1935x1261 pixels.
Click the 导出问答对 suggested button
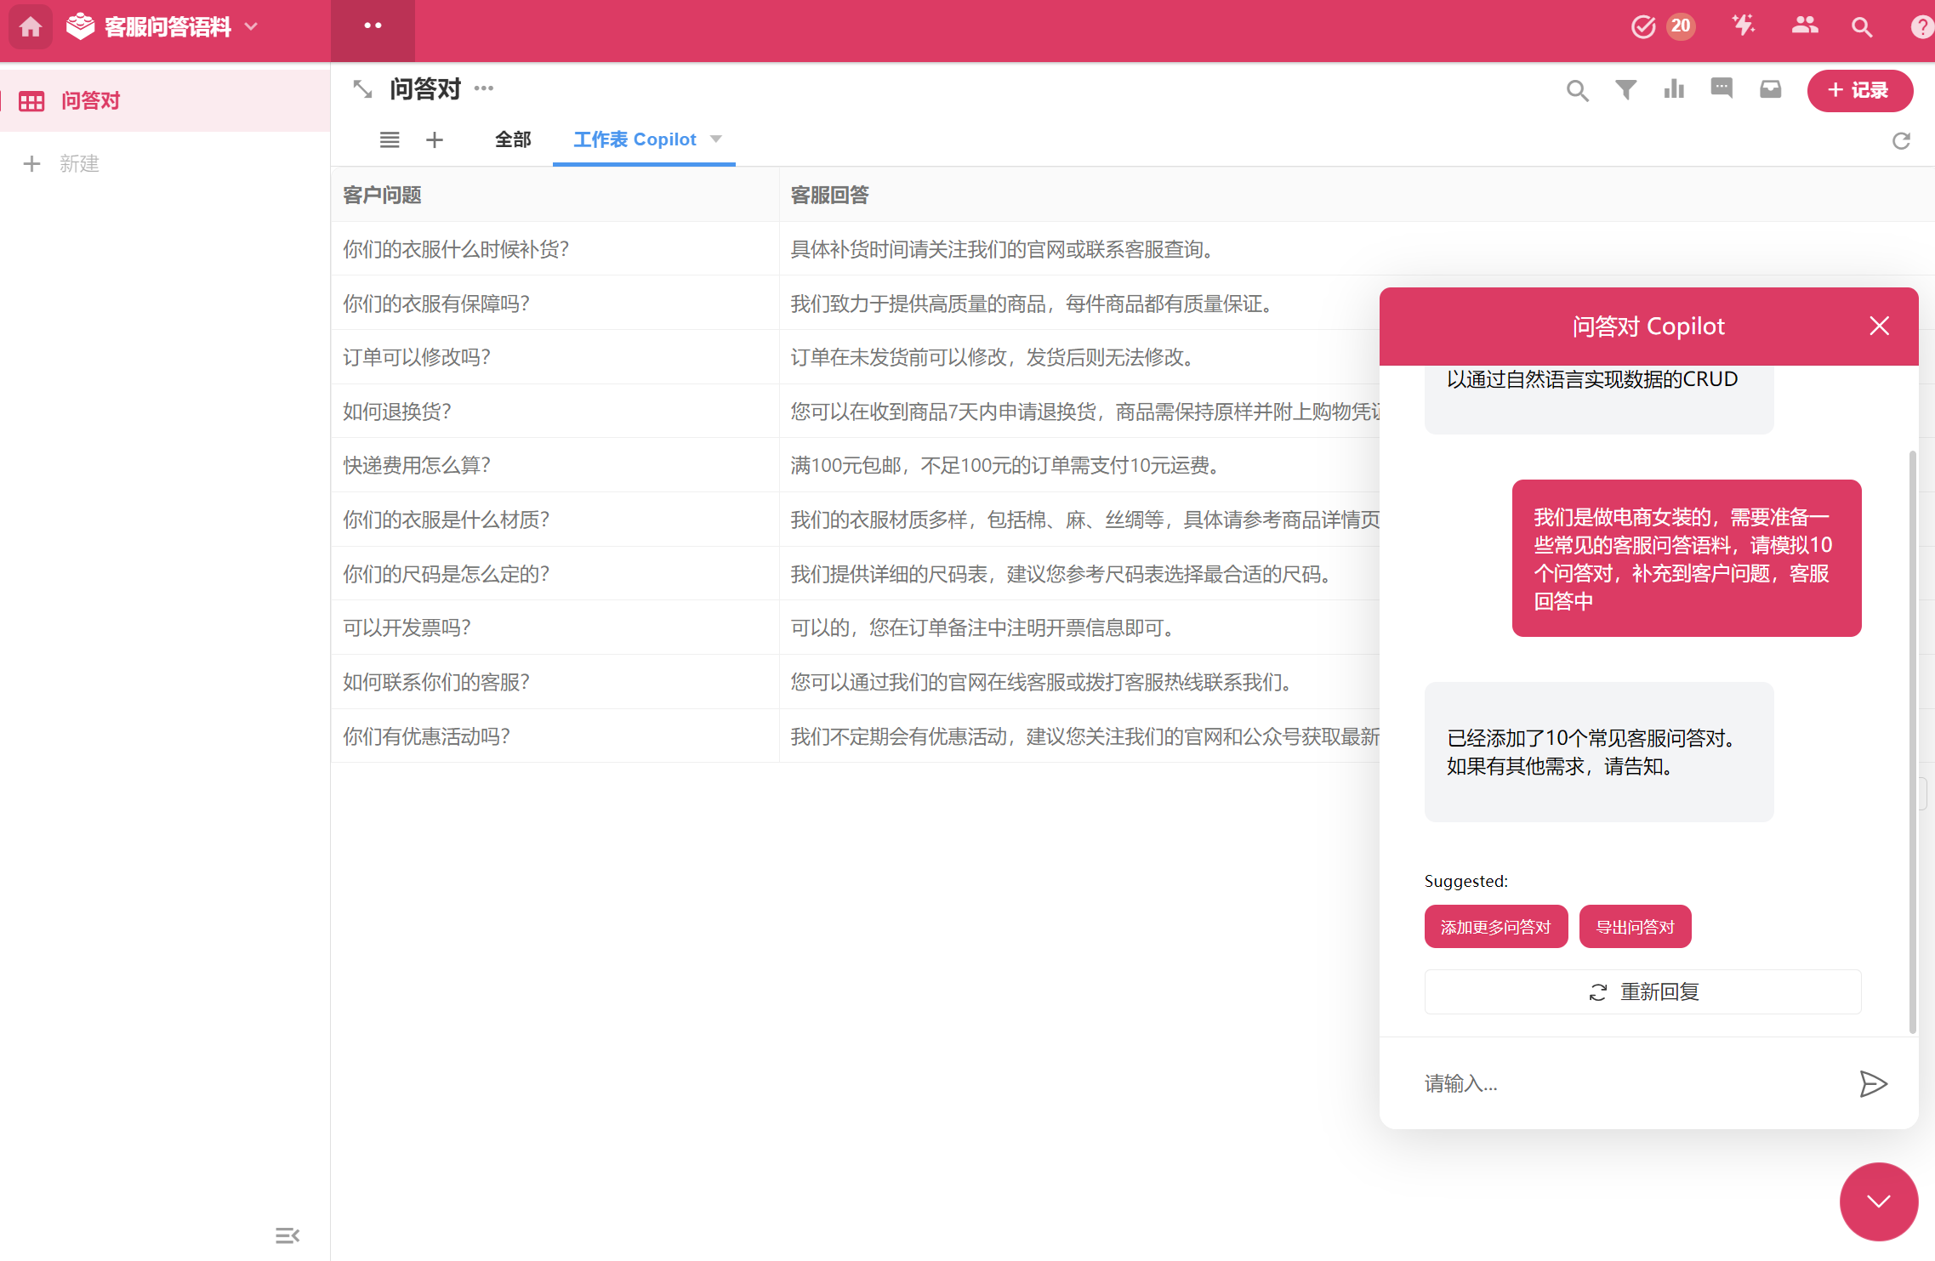[x=1635, y=926]
